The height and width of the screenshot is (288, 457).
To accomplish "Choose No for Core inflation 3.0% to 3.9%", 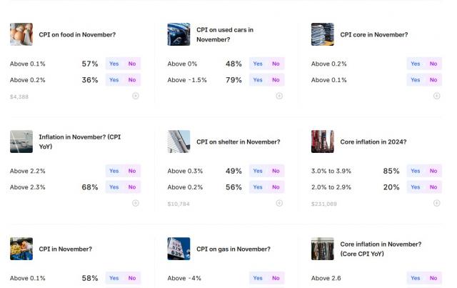I will (x=433, y=171).
